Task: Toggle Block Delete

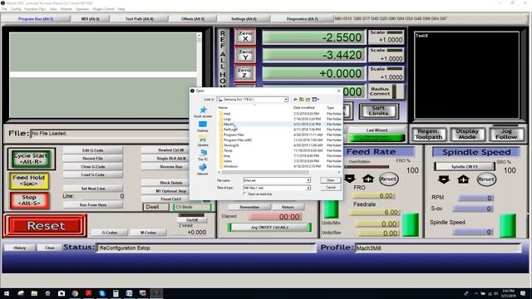Action: coord(171,183)
